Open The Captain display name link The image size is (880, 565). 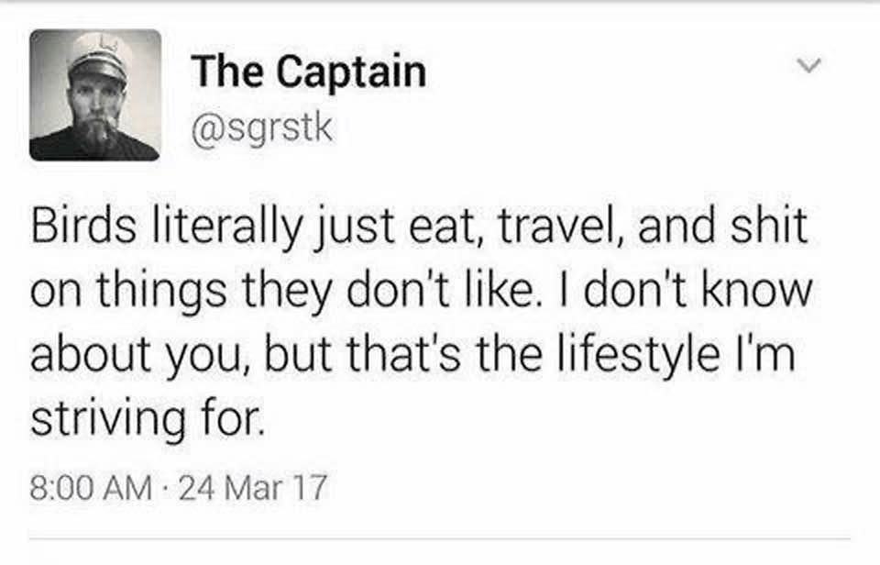pyautogui.click(x=308, y=72)
